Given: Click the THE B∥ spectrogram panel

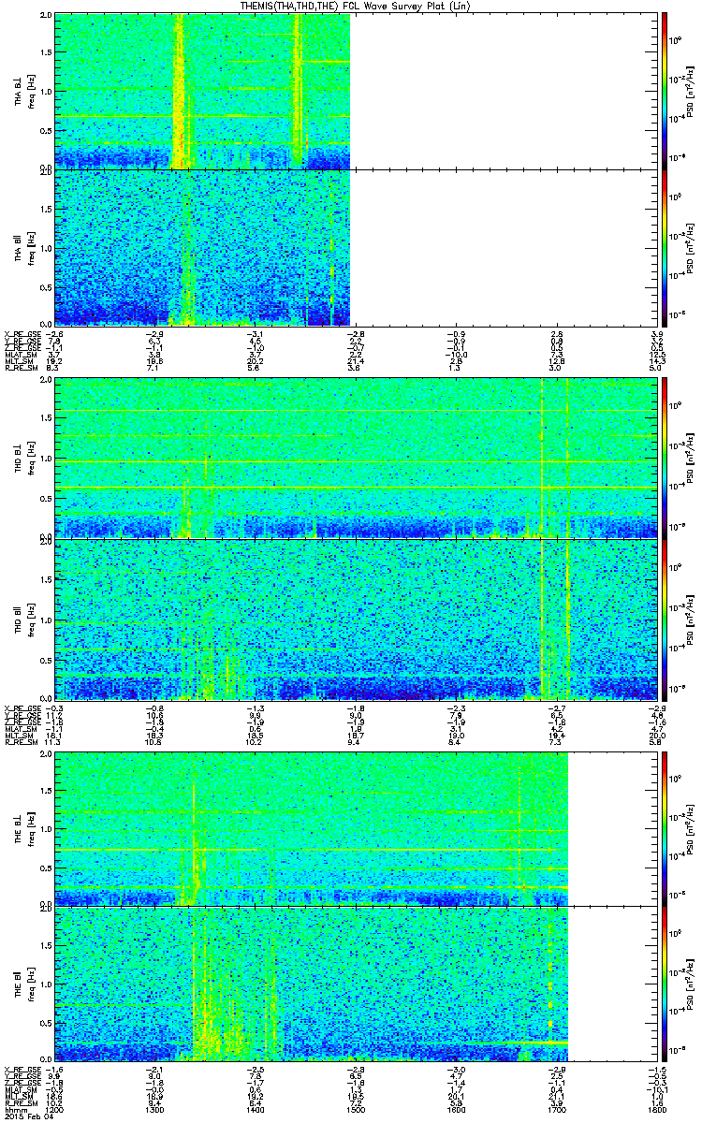Looking at the screenshot, I should pos(356,984).
